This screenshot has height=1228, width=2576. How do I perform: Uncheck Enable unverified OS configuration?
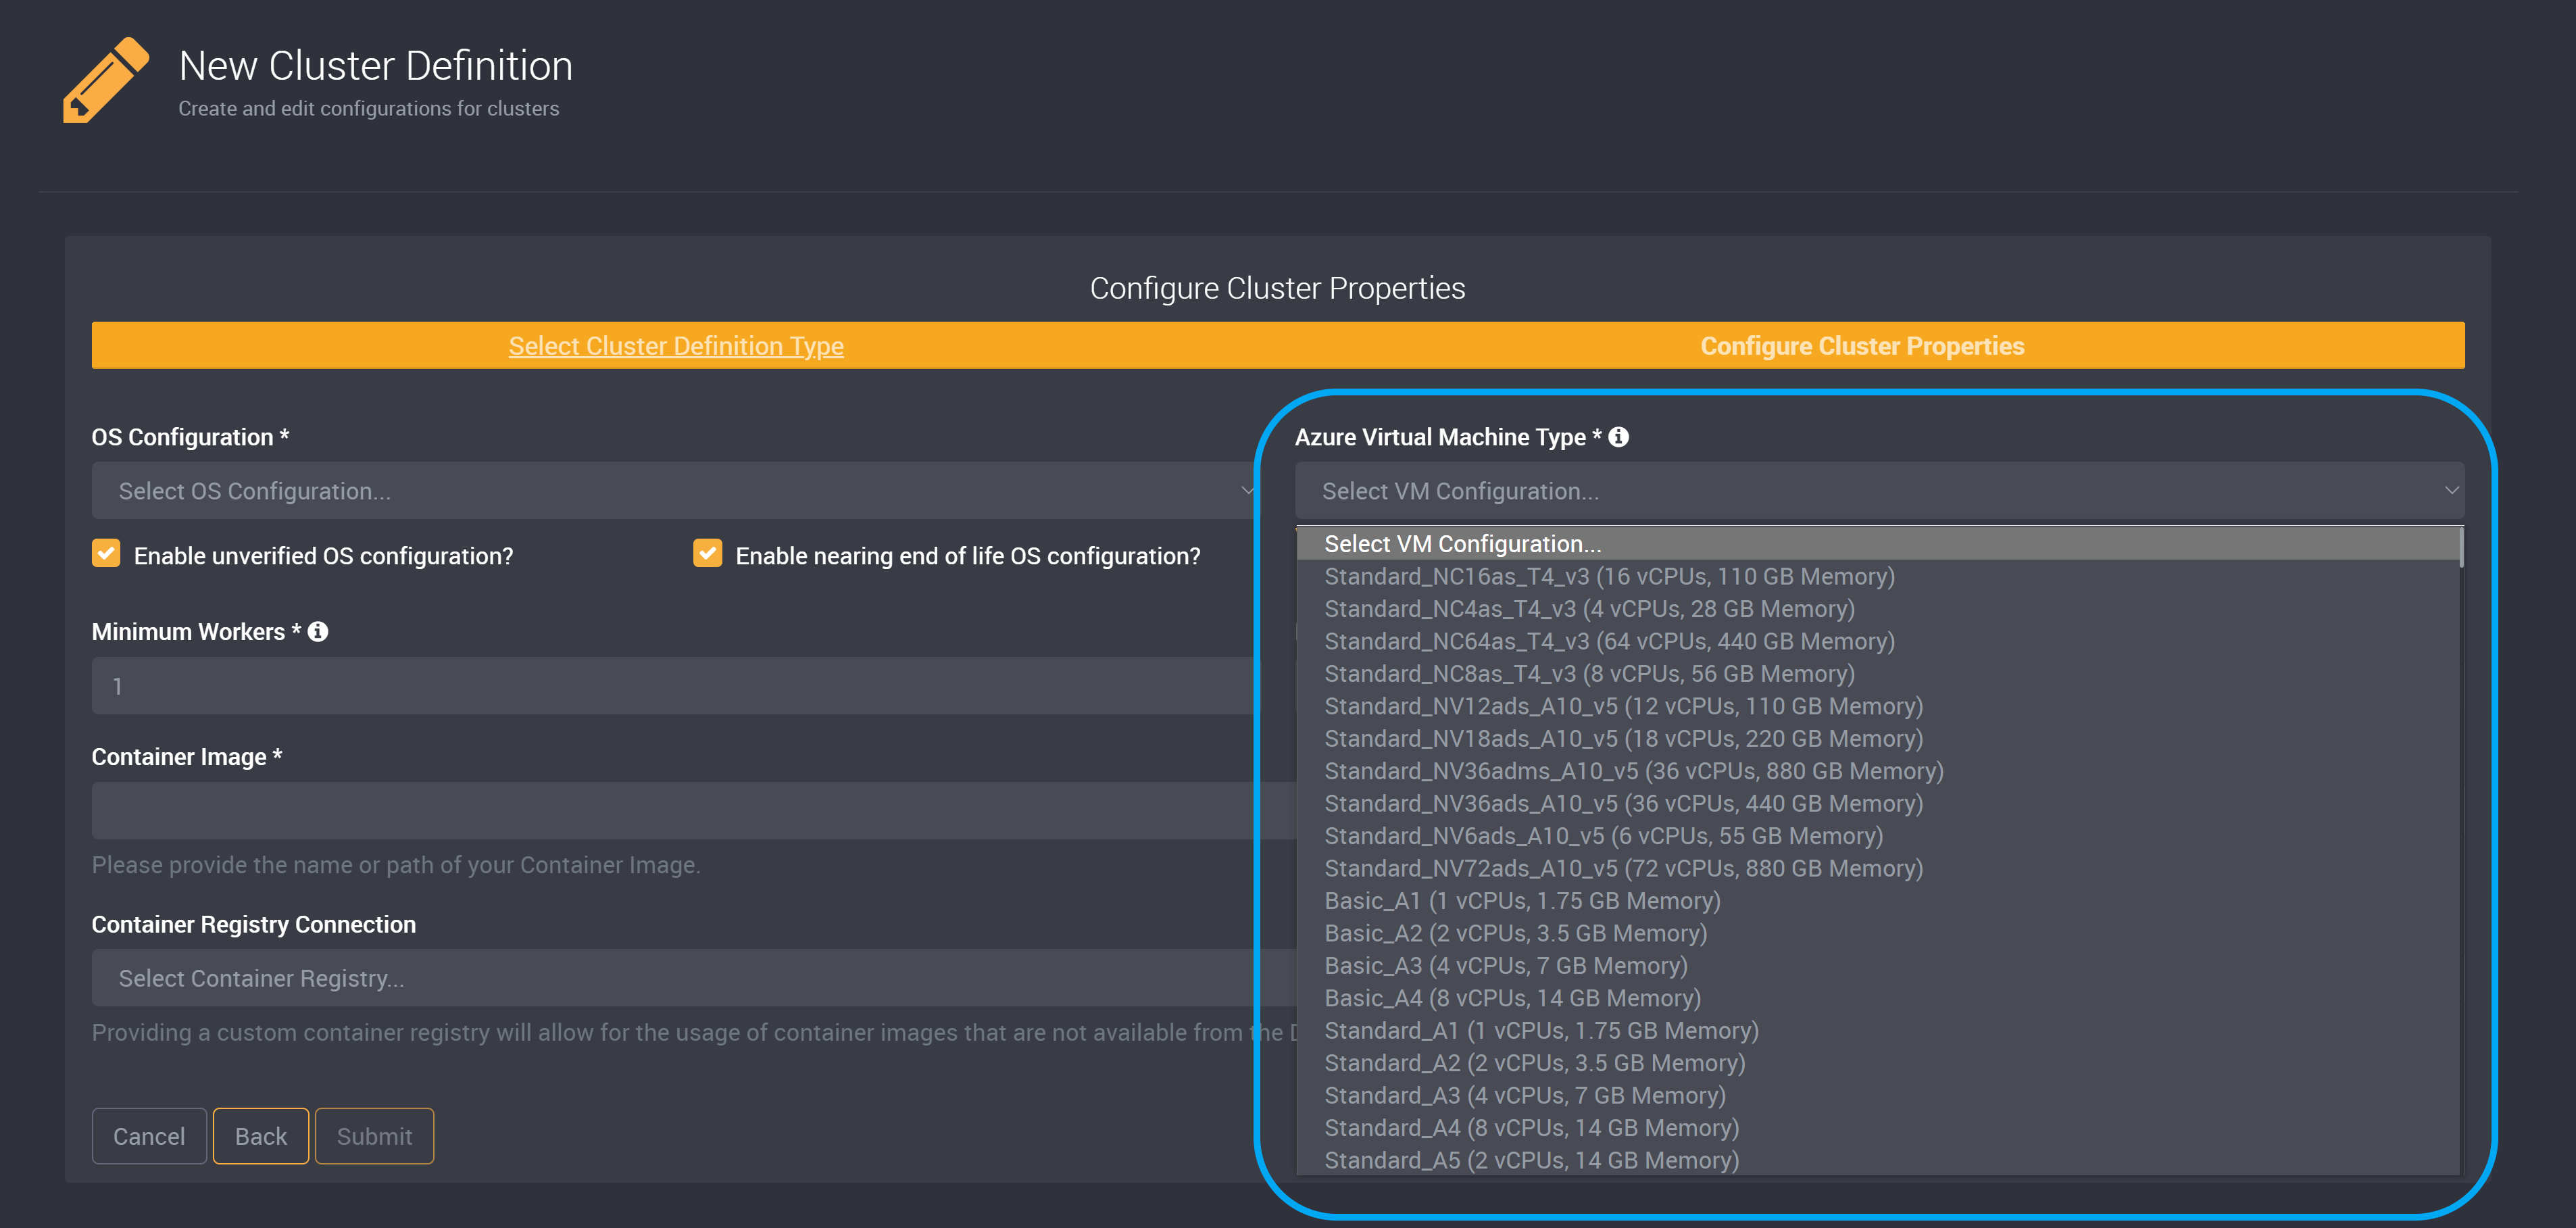(106, 553)
